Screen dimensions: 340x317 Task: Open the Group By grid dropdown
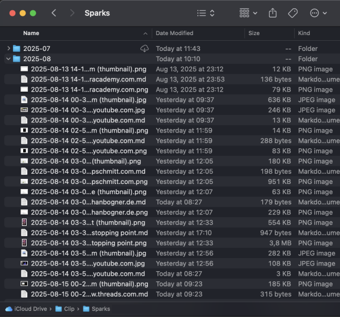pos(248,13)
